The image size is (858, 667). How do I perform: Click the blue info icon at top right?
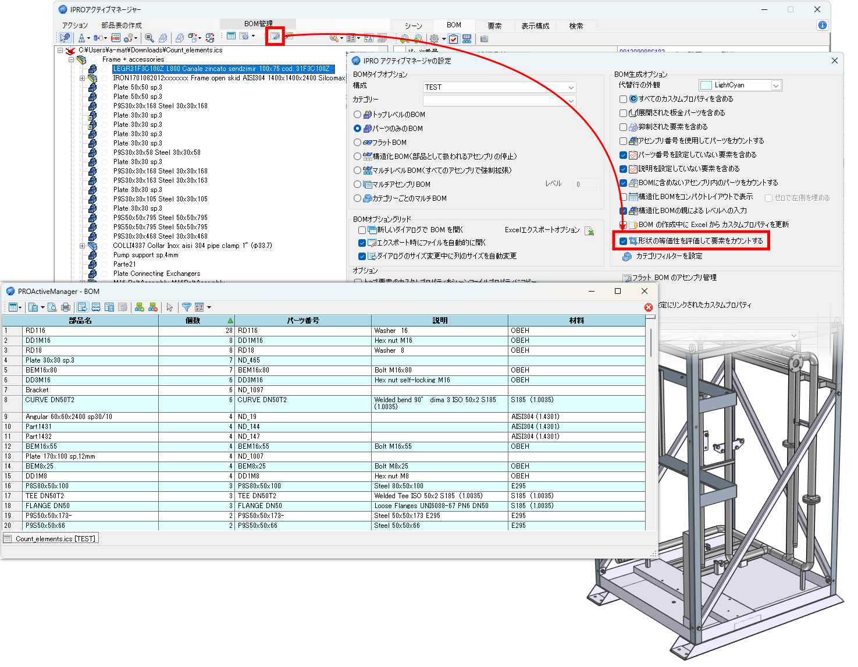[822, 25]
